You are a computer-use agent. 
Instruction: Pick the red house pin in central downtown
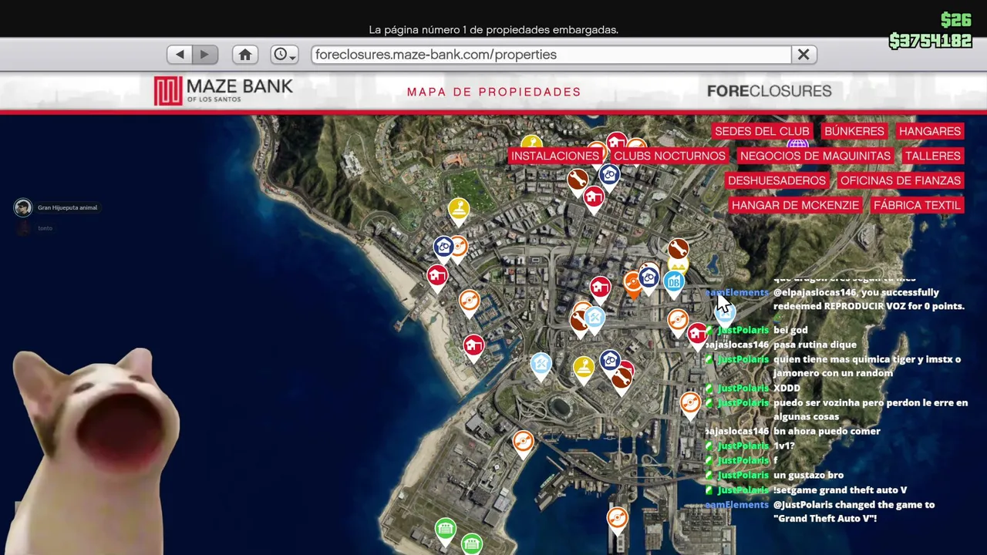coord(600,288)
